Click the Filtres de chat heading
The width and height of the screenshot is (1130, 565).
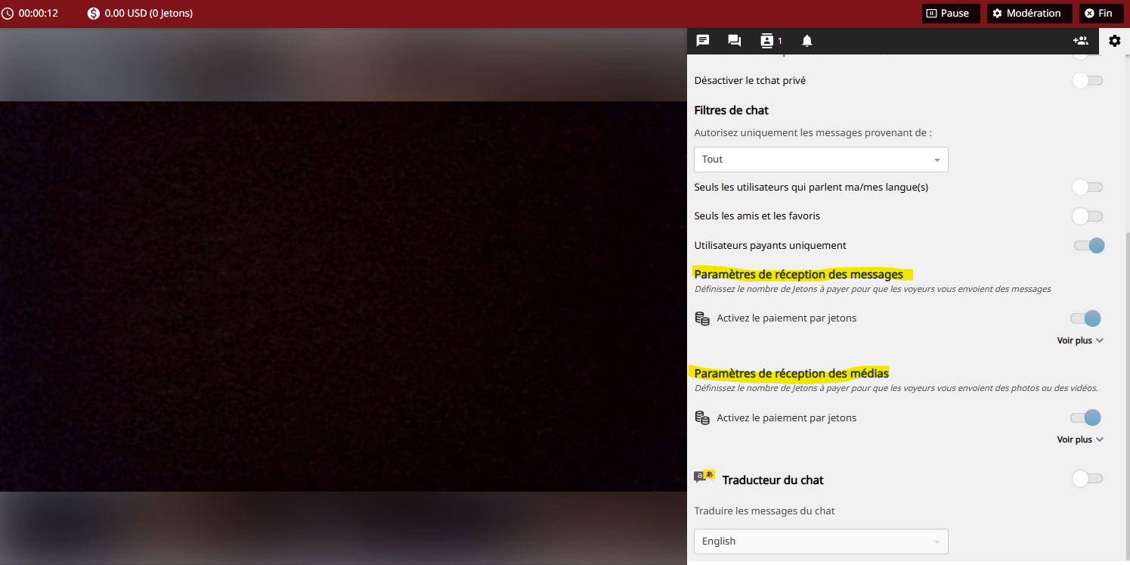click(731, 110)
